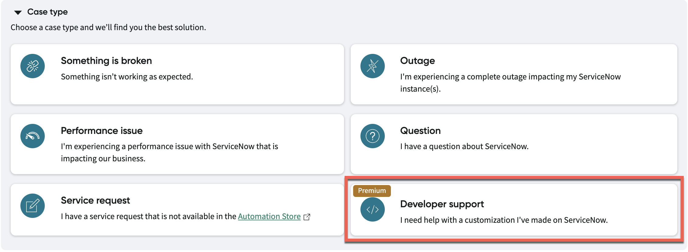
Task: Click the customization help description text
Action: pos(504,220)
